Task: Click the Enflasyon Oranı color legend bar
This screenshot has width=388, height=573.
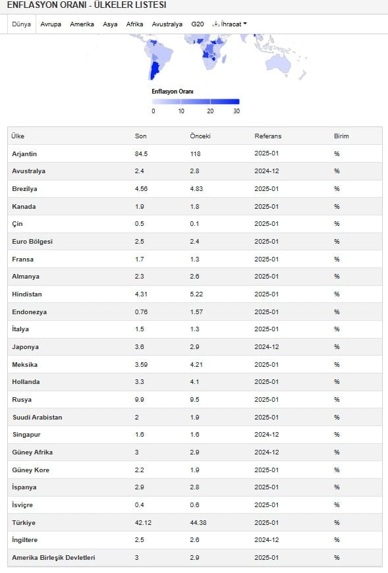Action: [196, 101]
